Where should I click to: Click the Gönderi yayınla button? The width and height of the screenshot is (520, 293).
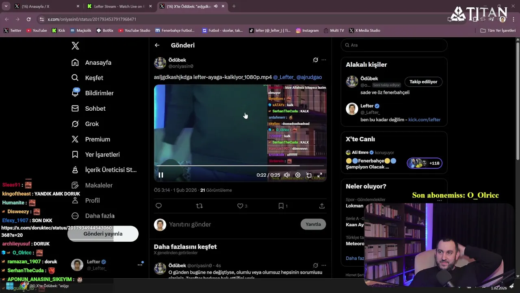tap(103, 234)
